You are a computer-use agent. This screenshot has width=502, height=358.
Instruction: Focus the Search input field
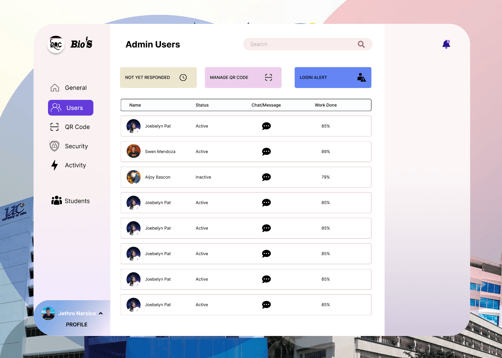308,44
